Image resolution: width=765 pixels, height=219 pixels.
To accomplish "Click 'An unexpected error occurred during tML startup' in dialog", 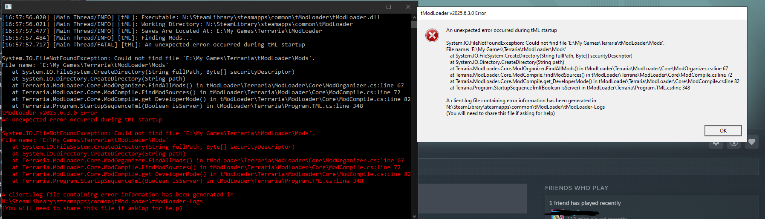I will (x=502, y=30).
